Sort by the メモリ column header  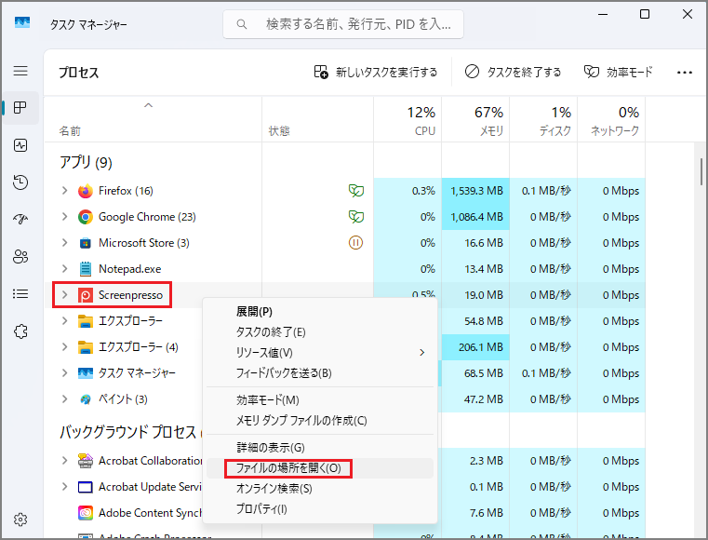coord(475,120)
